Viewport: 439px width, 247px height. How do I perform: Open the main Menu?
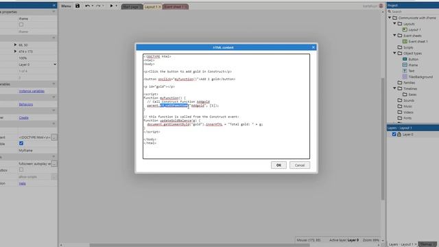[66, 6]
